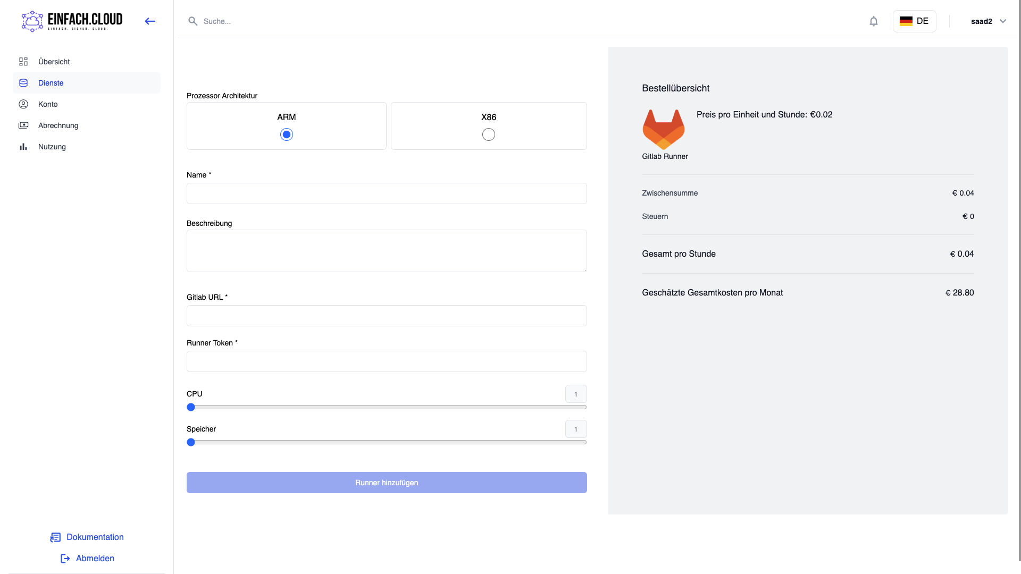The width and height of the screenshot is (1021, 574).
Task: Click the Runner hinzufügen button
Action: 387,483
